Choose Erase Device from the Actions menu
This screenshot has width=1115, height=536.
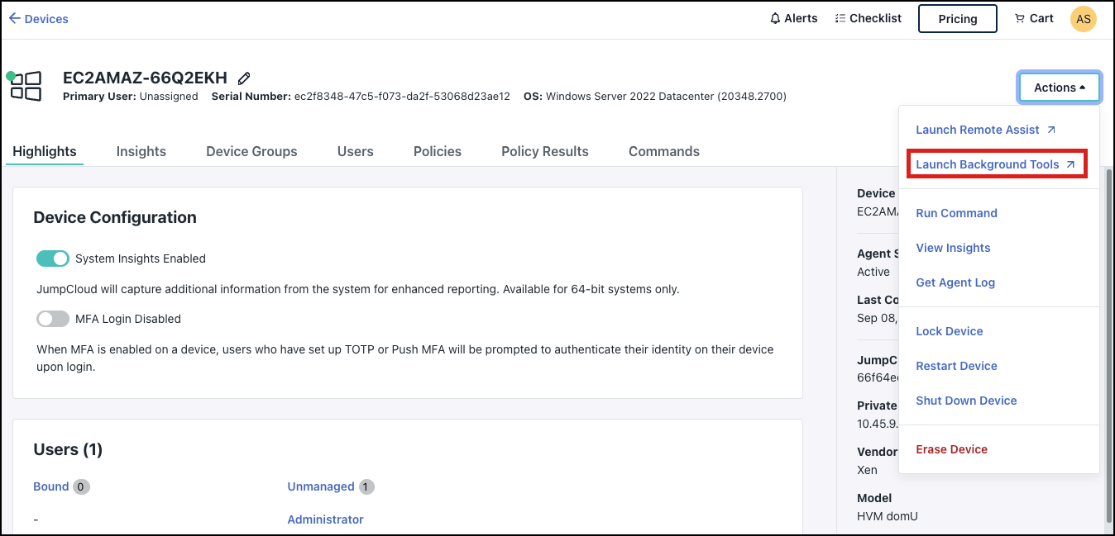pos(951,448)
